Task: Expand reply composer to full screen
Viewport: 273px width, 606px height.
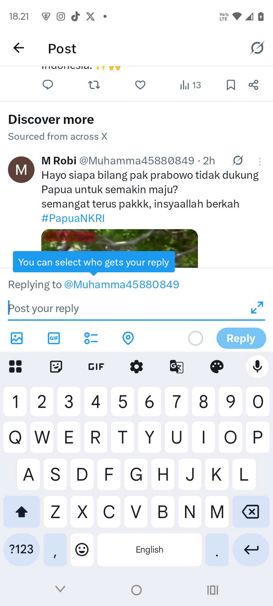Action: click(x=257, y=308)
